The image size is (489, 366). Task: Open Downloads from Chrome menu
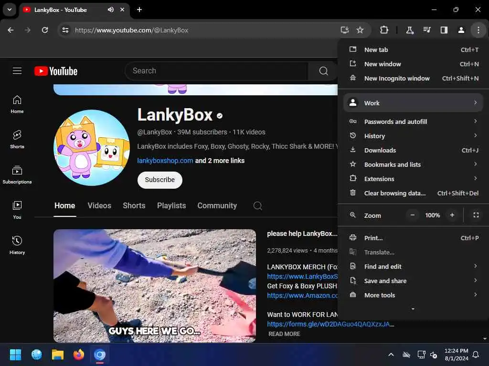[413, 150]
